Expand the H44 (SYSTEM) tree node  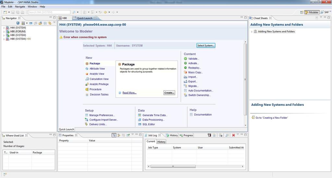(x=4, y=28)
